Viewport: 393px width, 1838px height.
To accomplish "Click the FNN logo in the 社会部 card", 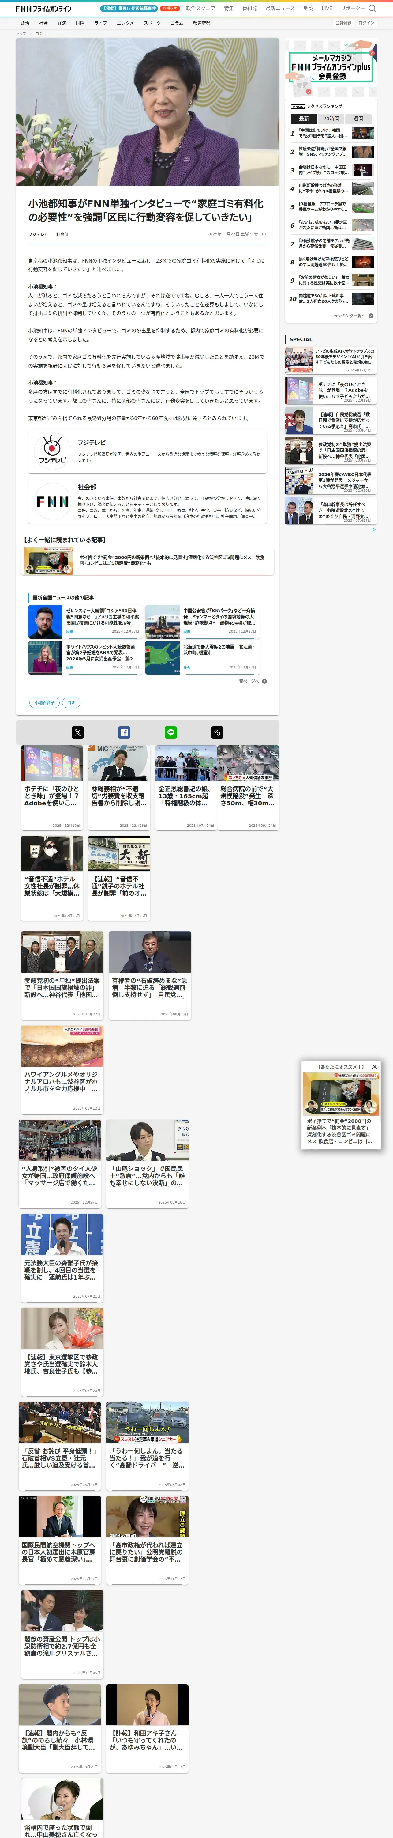I will point(53,501).
